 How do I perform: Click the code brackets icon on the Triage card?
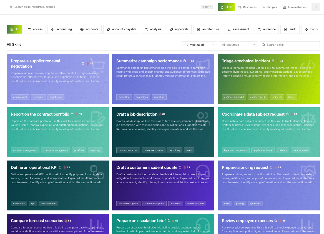[x=308, y=66]
